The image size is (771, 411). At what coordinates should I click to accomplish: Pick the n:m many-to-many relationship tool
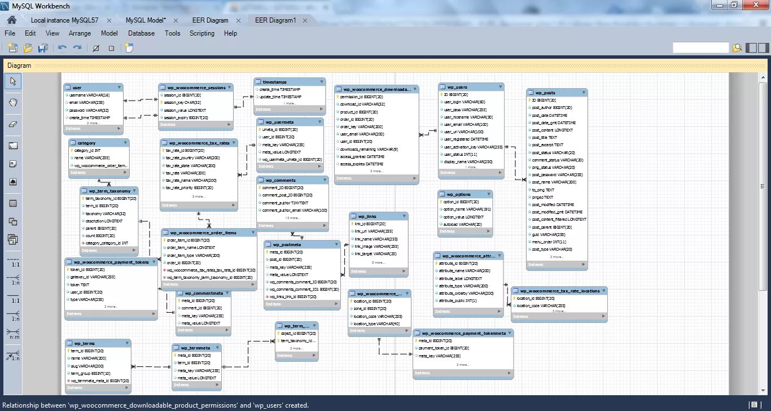(13, 334)
